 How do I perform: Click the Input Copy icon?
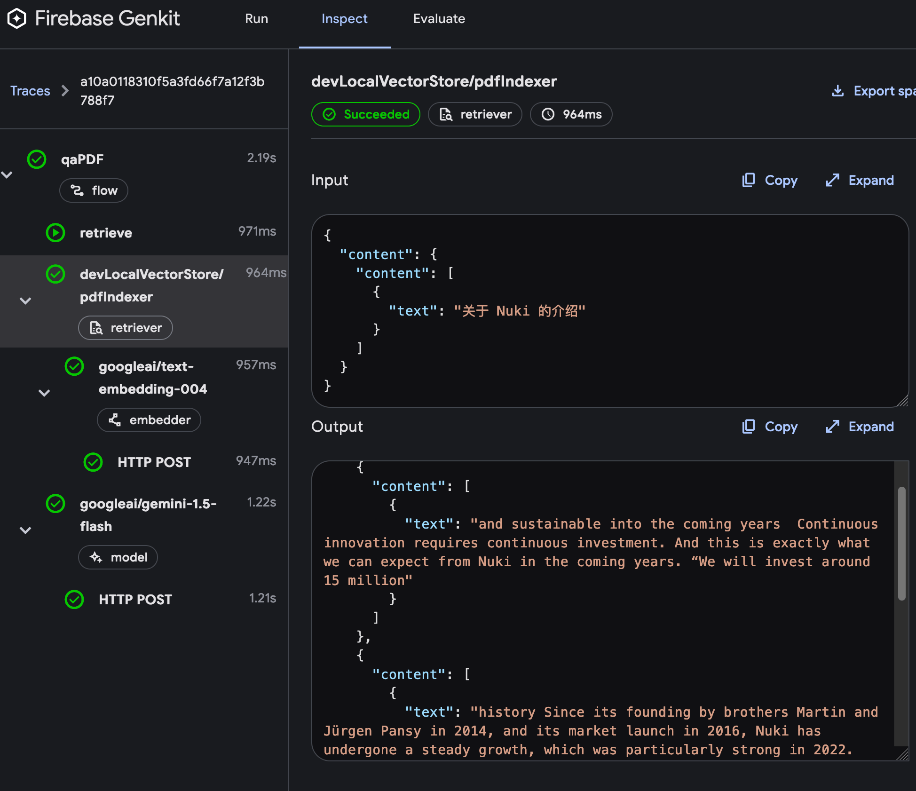pyautogui.click(x=748, y=180)
